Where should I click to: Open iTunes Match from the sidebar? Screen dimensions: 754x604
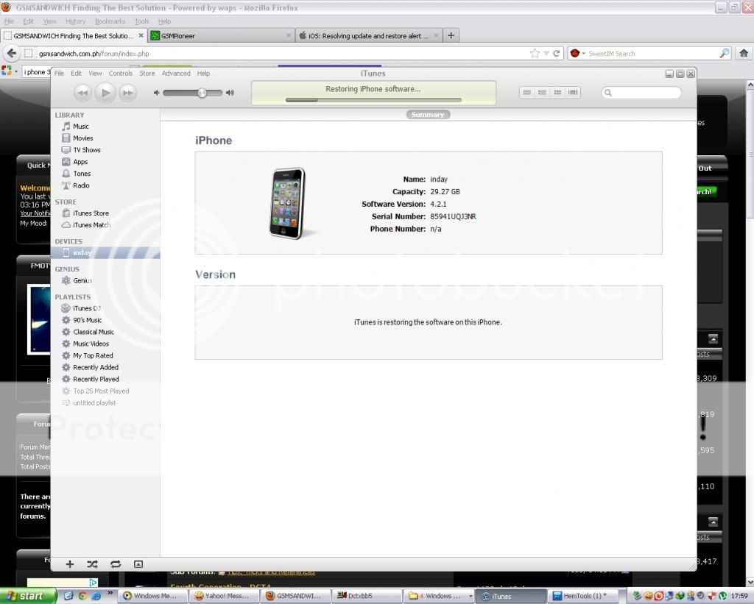tap(91, 225)
